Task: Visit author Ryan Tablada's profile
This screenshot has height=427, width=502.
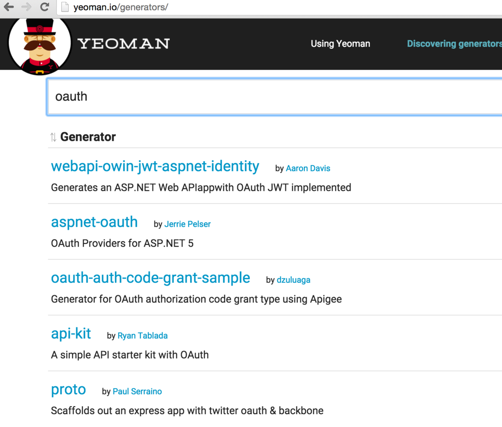Action: tap(143, 336)
